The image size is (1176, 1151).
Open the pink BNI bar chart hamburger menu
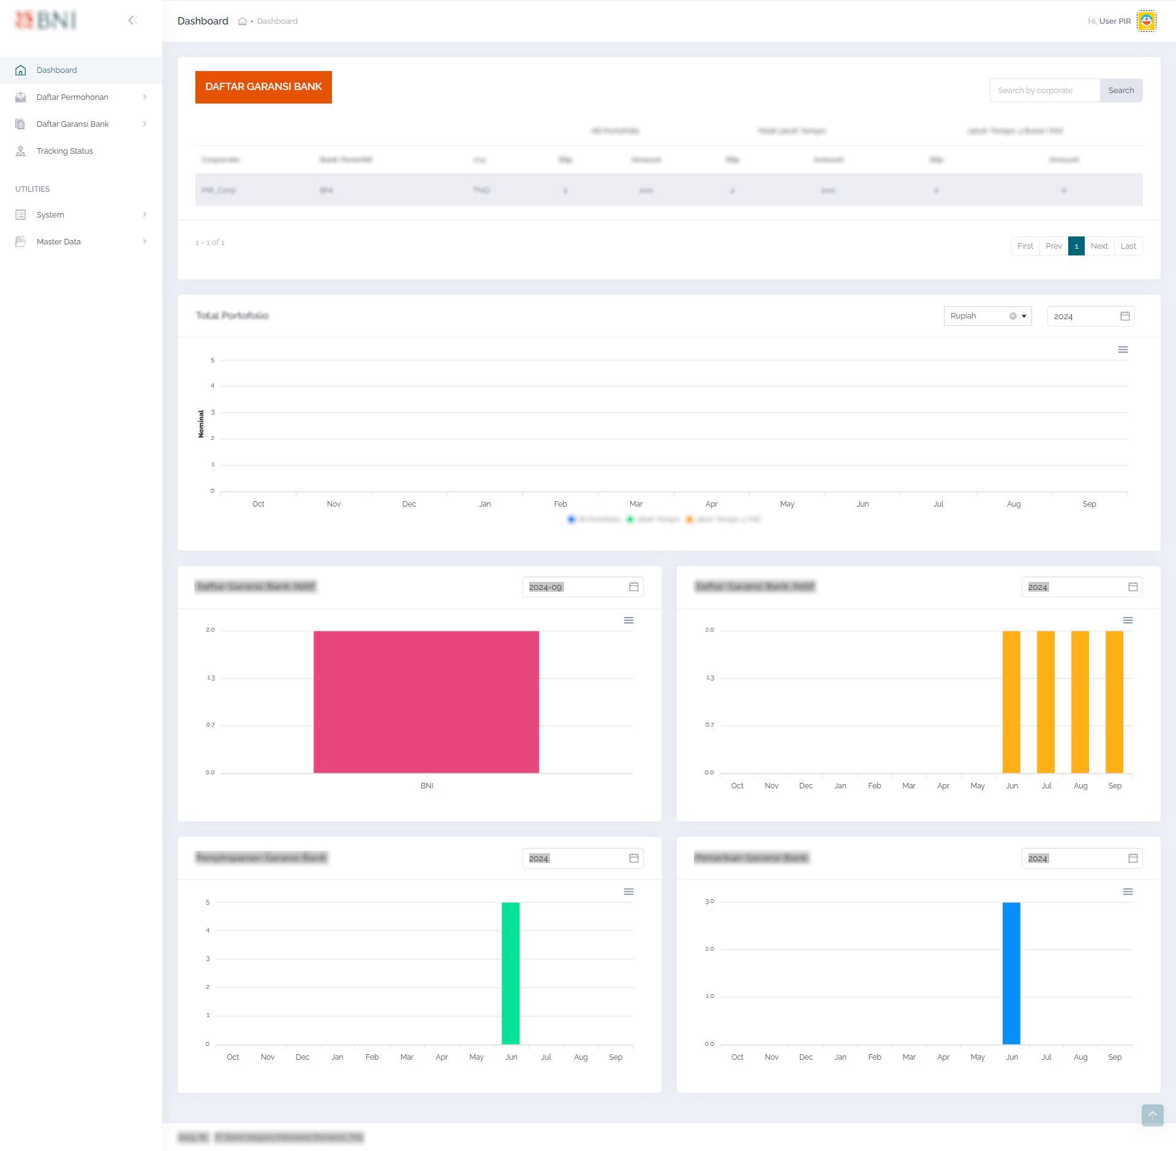[x=628, y=621]
